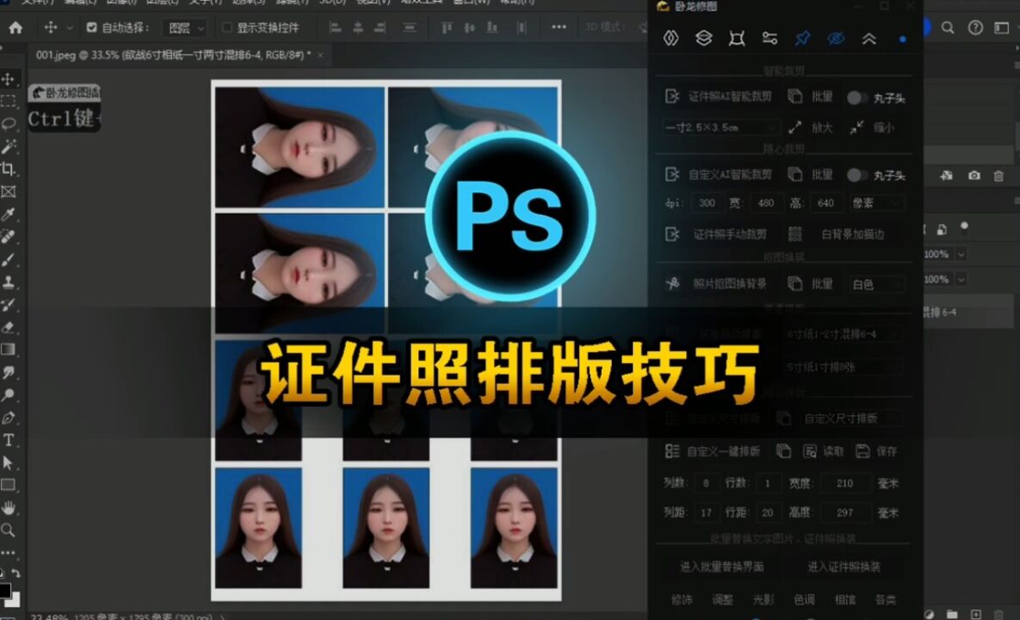Switch to the 修饰 tab

point(682,599)
